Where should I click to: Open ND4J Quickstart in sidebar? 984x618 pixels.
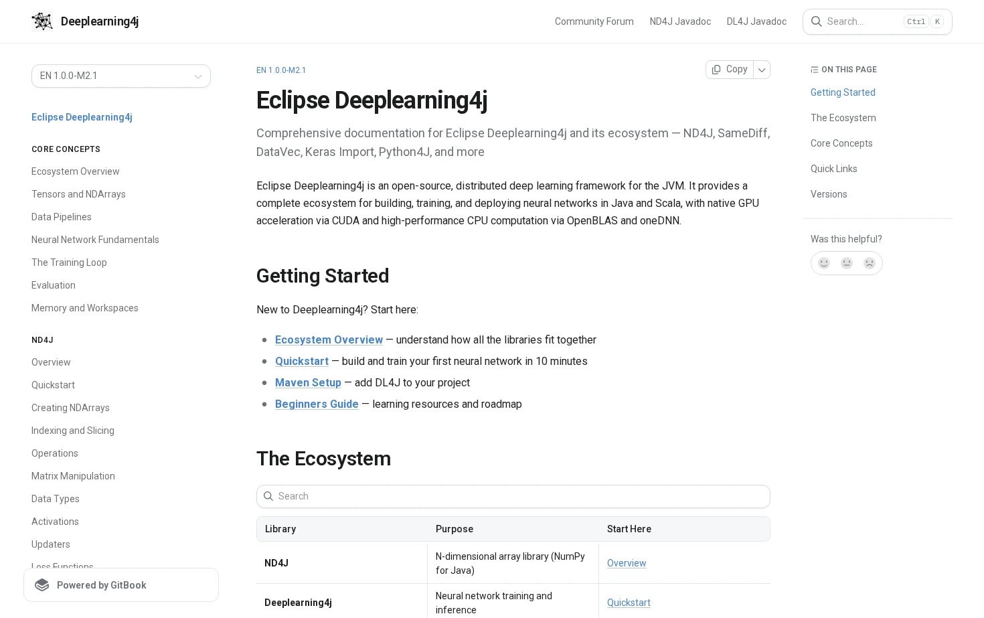tap(53, 385)
